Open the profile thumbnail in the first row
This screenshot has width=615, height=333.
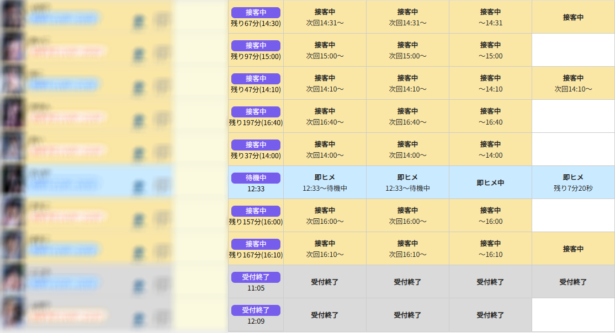click(13, 17)
